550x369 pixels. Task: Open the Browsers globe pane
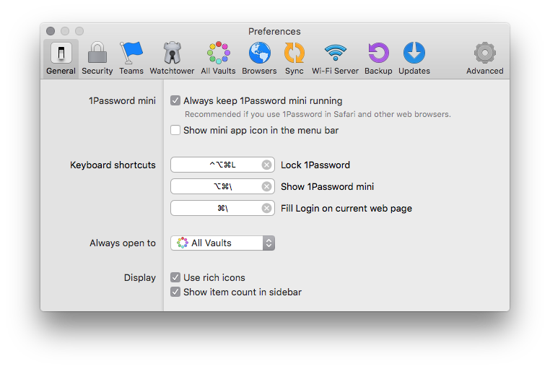(x=259, y=58)
